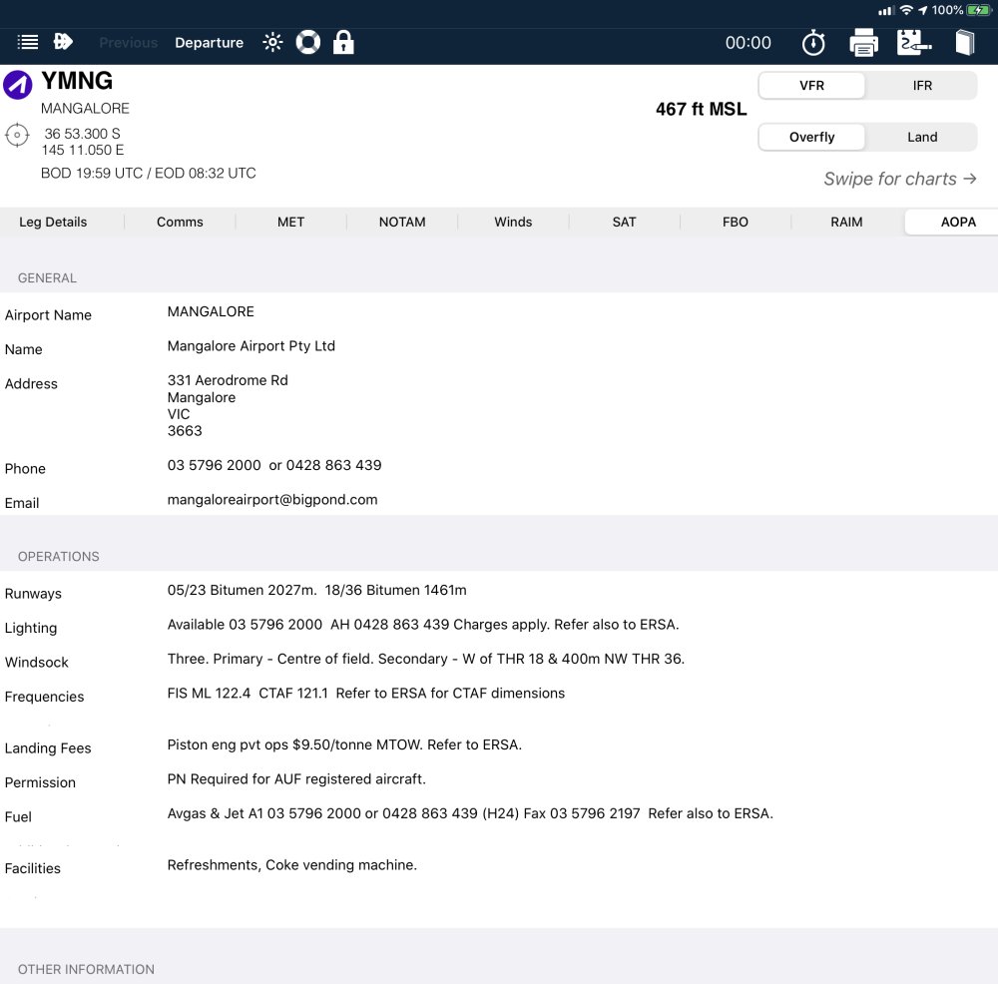
Task: Open the Winds tab
Action: click(513, 222)
